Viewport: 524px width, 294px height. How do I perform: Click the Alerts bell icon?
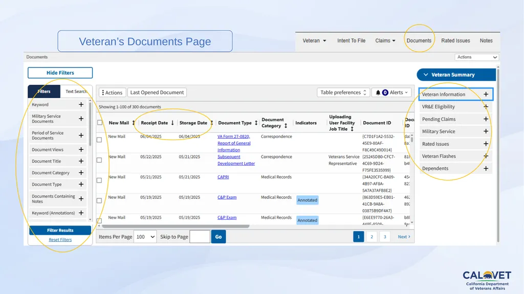point(378,93)
